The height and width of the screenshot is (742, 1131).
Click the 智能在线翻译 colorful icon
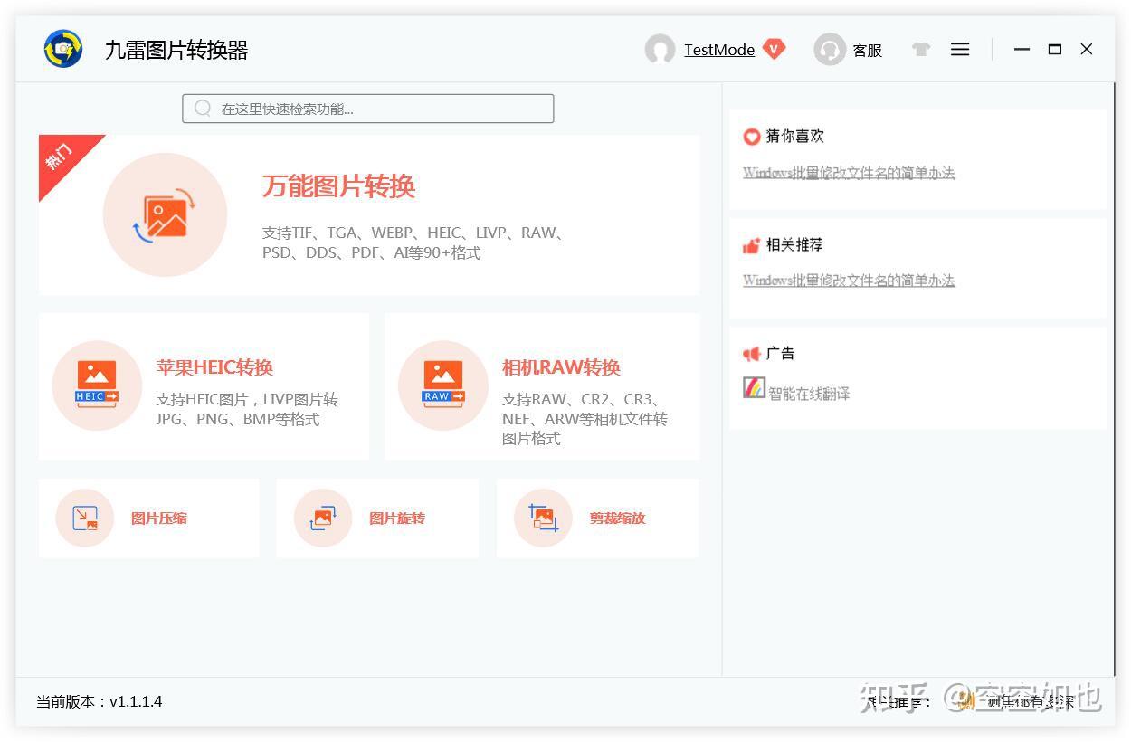click(754, 387)
